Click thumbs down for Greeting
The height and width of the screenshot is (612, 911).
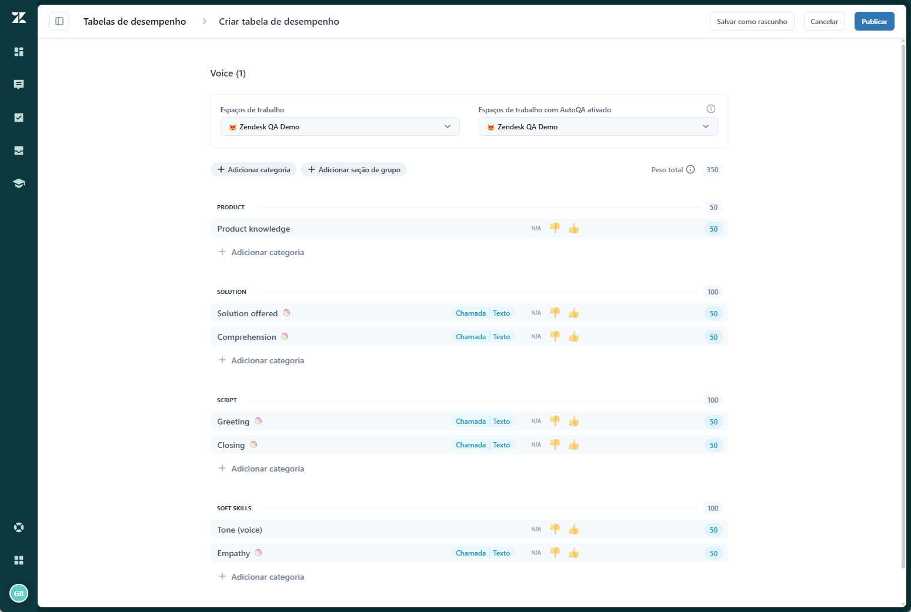(555, 421)
